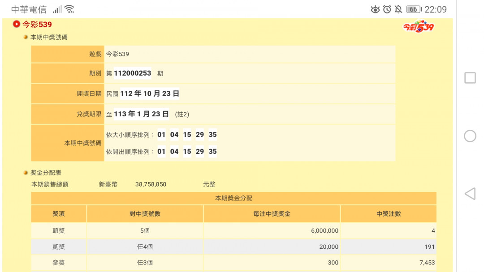Image resolution: width=484 pixels, height=272 pixels.
Task: Click the 期別 row label
Action: (x=95, y=73)
